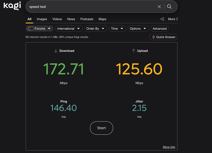Open the Time filter dropdown
This screenshot has width=212, height=153.
coord(117,28)
